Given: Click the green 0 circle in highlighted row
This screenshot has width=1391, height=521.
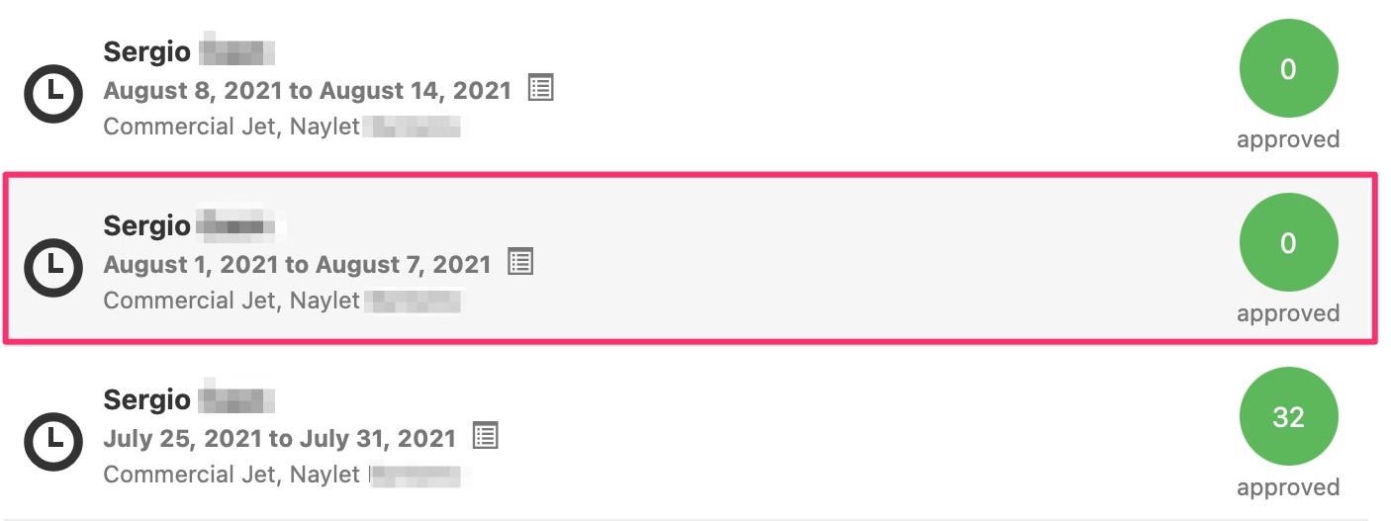Looking at the screenshot, I should click(x=1288, y=243).
